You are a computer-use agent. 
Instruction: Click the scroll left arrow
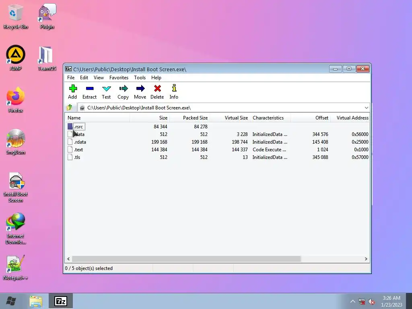[68, 259]
